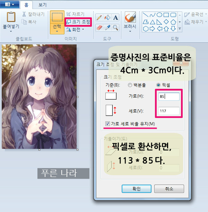Expand the Select (선택) dropdown arrow
The width and height of the screenshot is (208, 212).
[x=57, y=32]
